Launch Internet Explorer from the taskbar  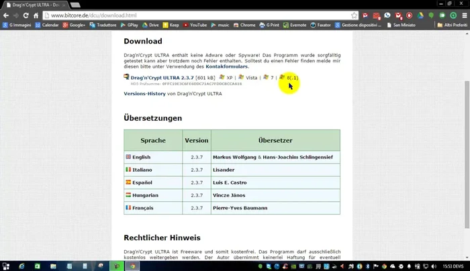(21, 266)
